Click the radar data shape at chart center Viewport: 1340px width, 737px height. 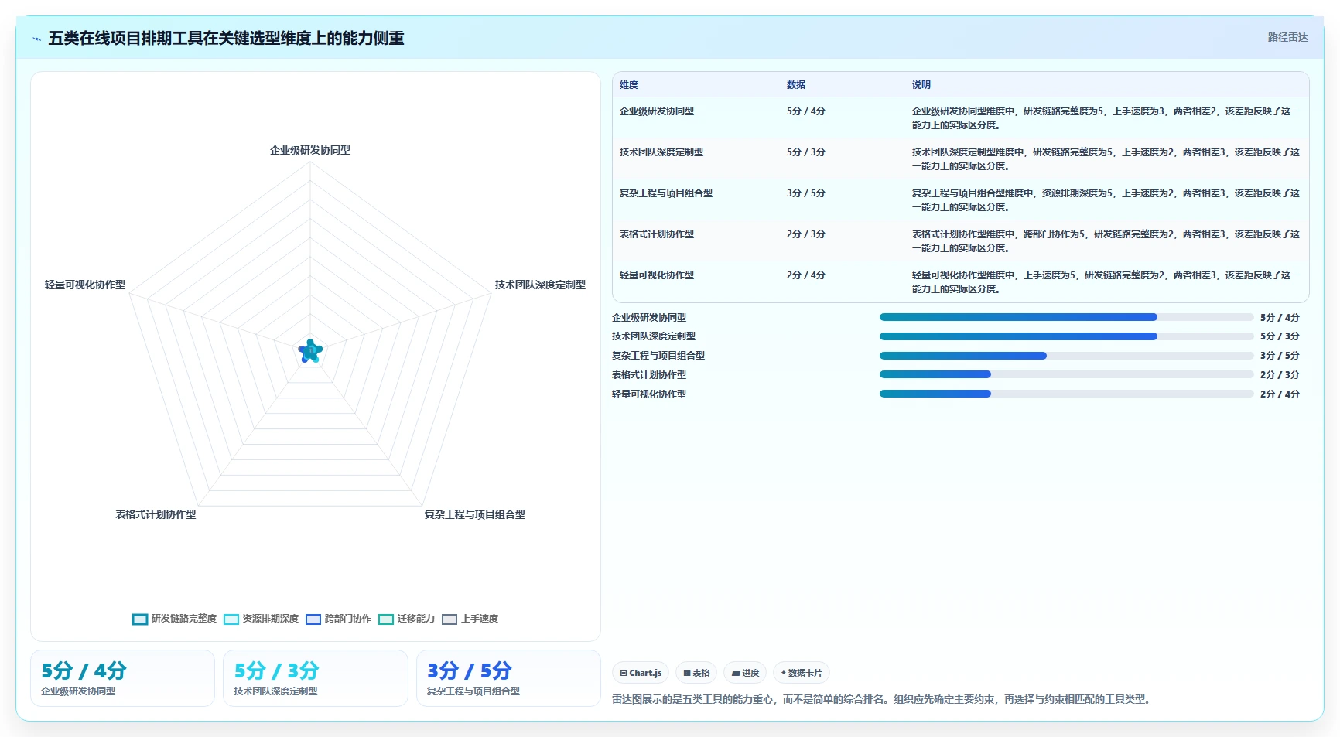tap(310, 351)
